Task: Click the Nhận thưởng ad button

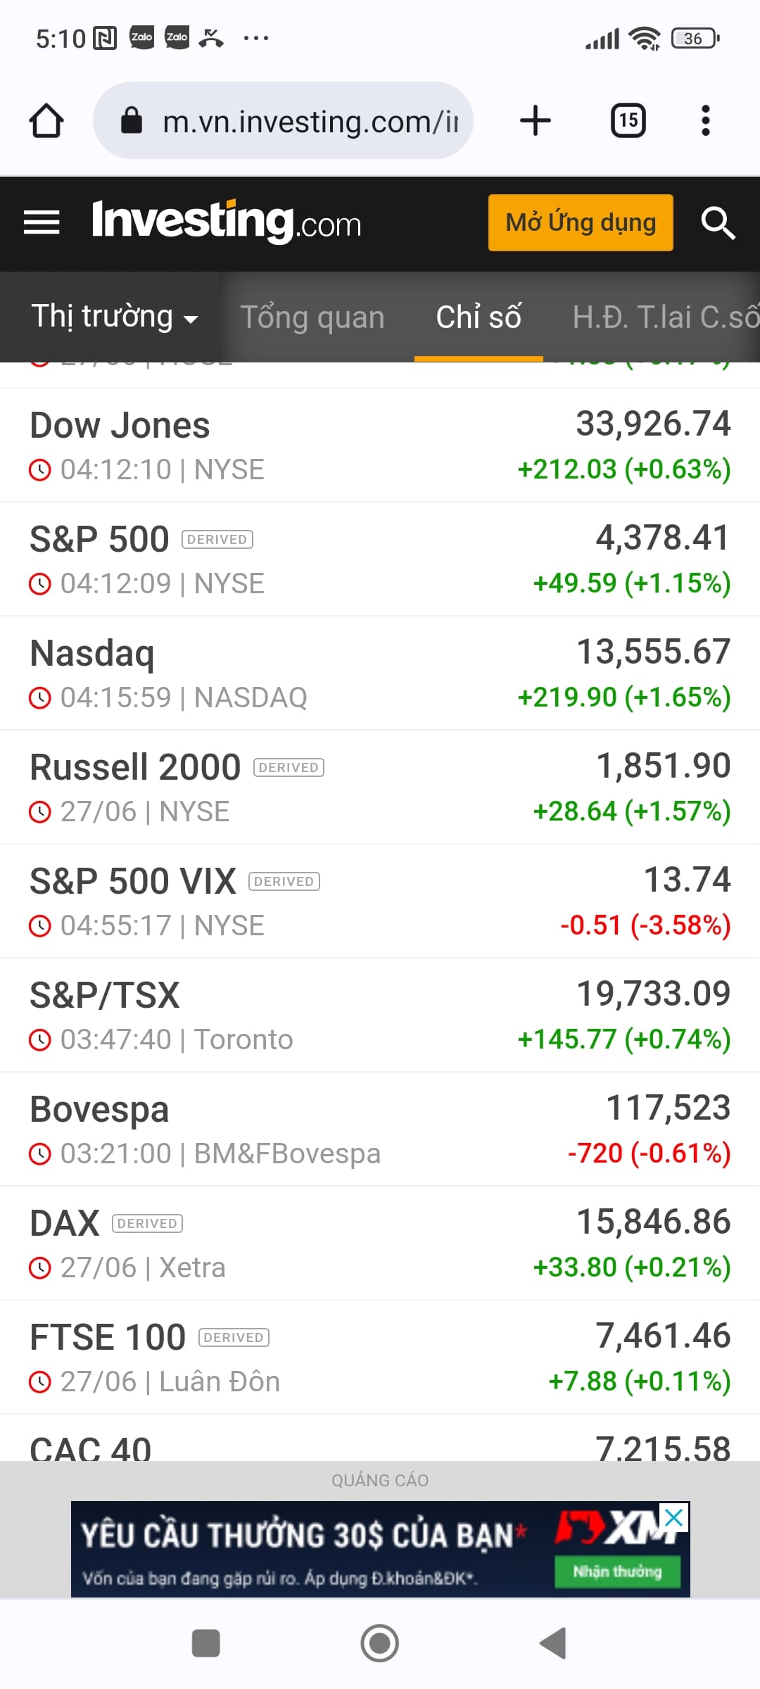Action: [617, 1571]
